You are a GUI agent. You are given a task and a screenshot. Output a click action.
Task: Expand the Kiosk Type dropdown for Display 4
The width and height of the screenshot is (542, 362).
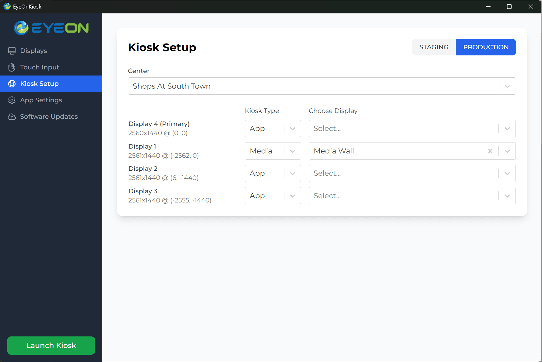tap(292, 128)
